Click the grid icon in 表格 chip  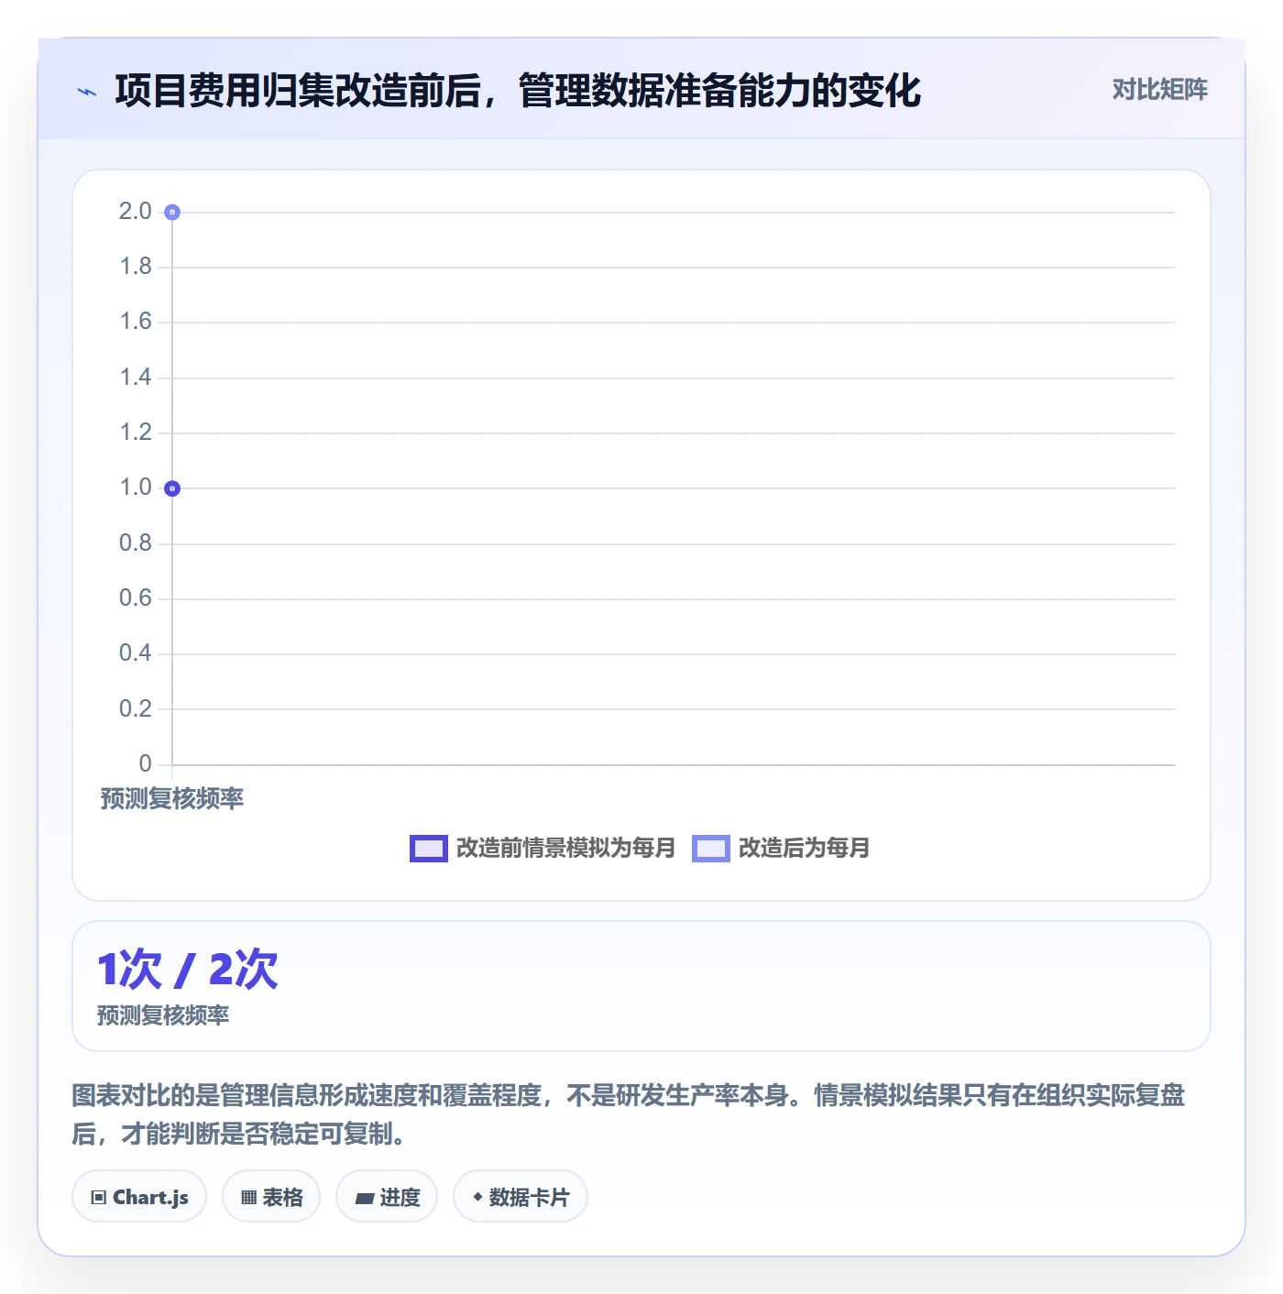248,1197
